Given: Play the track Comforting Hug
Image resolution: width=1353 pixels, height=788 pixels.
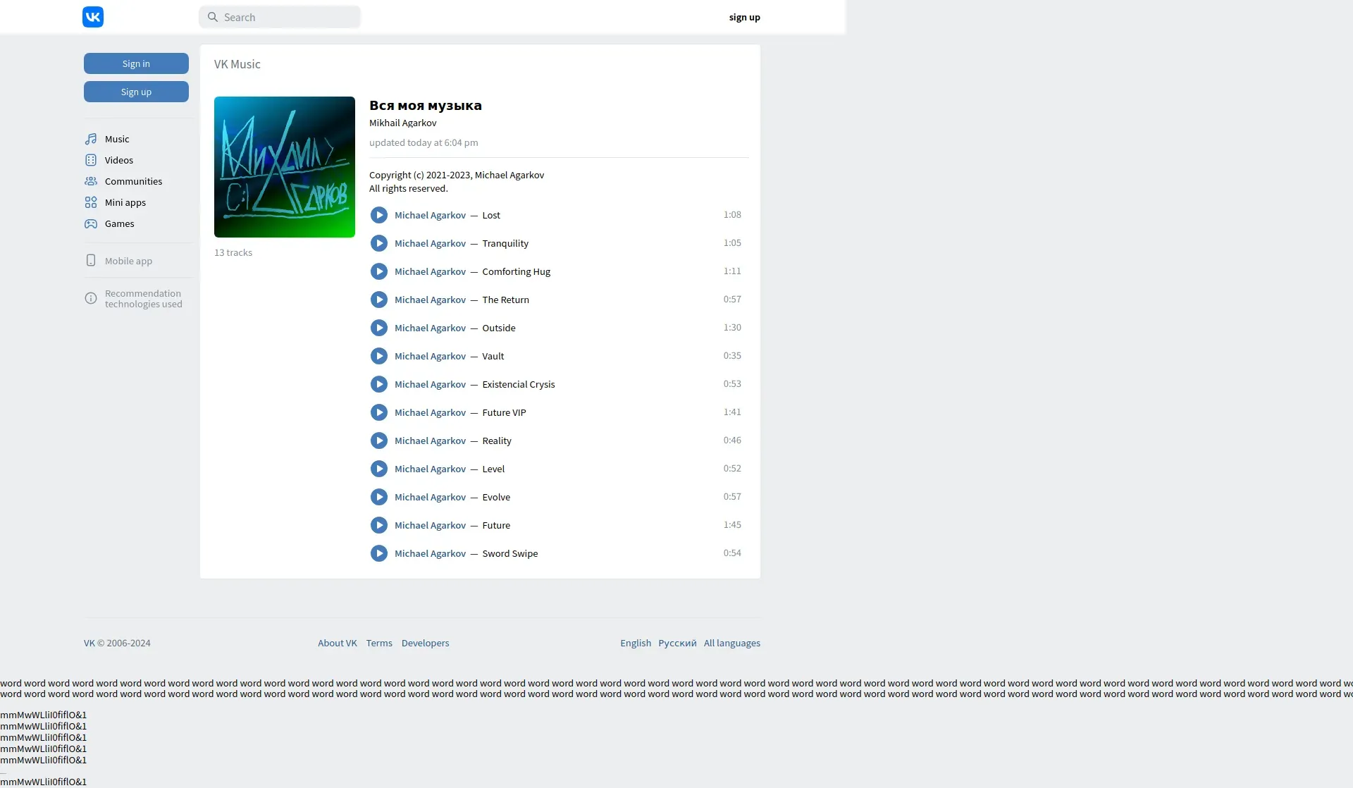Looking at the screenshot, I should coord(379,271).
